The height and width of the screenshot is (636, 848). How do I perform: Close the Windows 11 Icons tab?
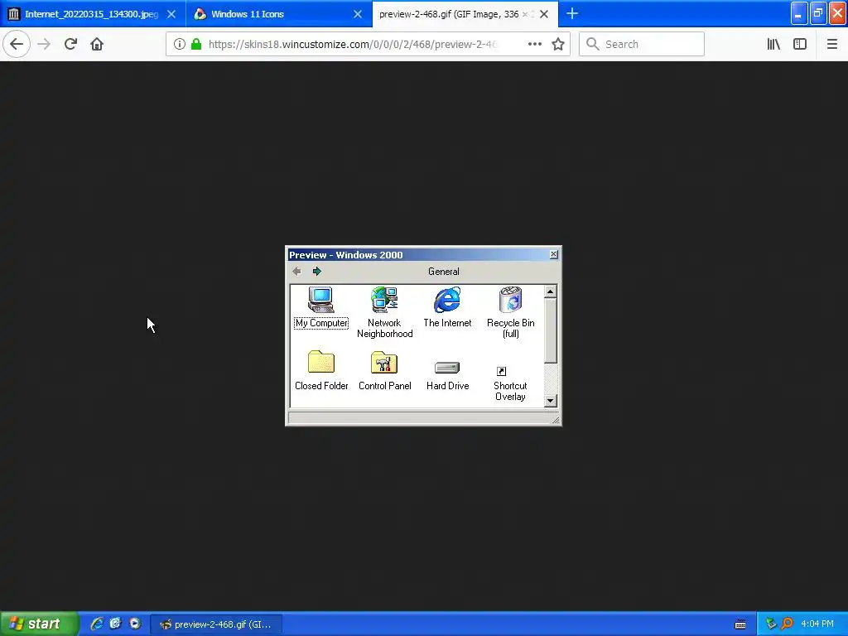pyautogui.click(x=358, y=14)
